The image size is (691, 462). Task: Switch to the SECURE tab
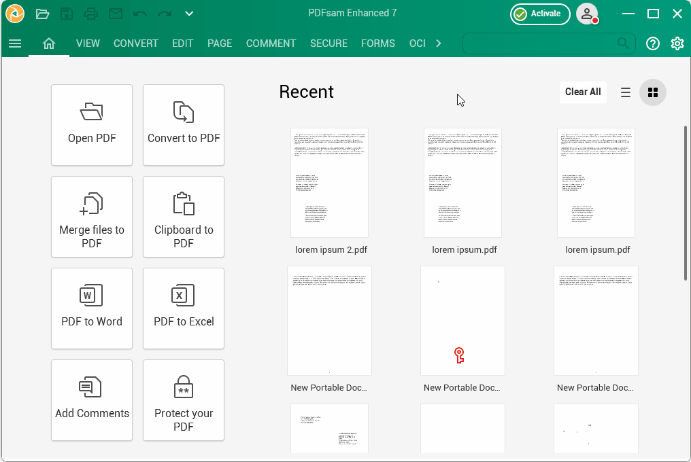328,43
